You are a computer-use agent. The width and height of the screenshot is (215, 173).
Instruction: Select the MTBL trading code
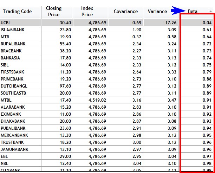[6, 100]
